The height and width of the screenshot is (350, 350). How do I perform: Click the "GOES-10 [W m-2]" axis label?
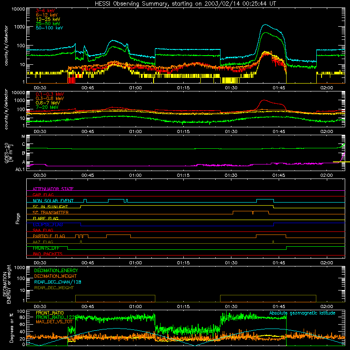click(x=8, y=153)
